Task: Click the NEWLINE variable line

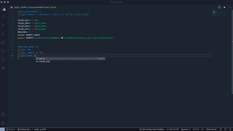Action: point(25,32)
